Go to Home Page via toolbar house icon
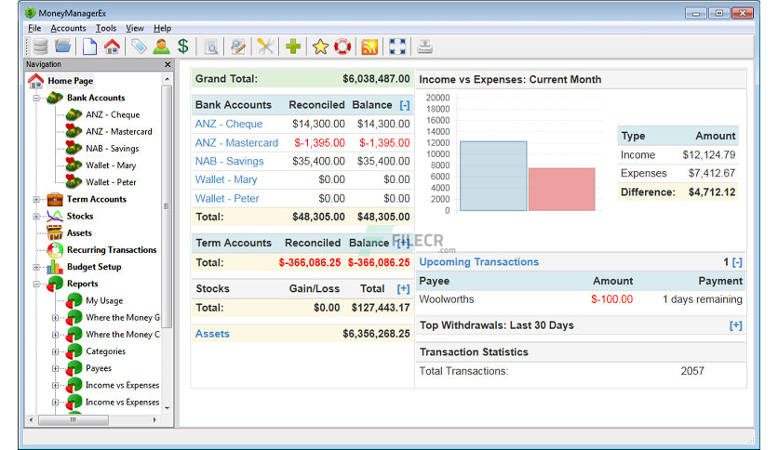 pyautogui.click(x=112, y=46)
